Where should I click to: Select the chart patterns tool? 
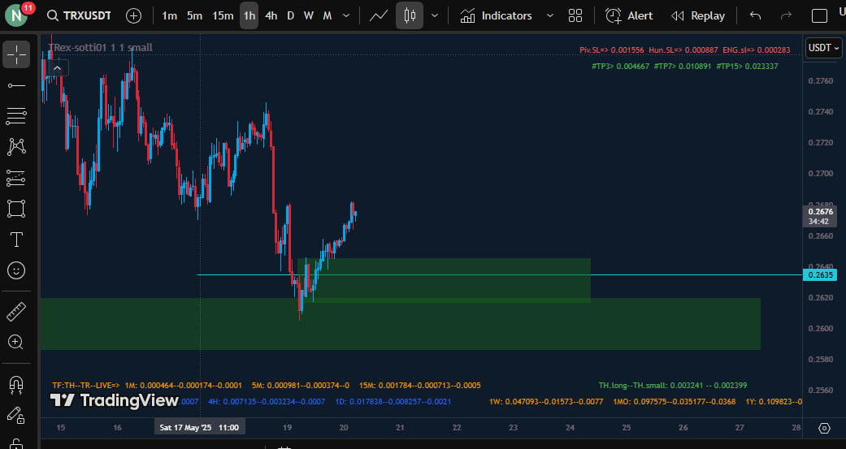tap(15, 147)
